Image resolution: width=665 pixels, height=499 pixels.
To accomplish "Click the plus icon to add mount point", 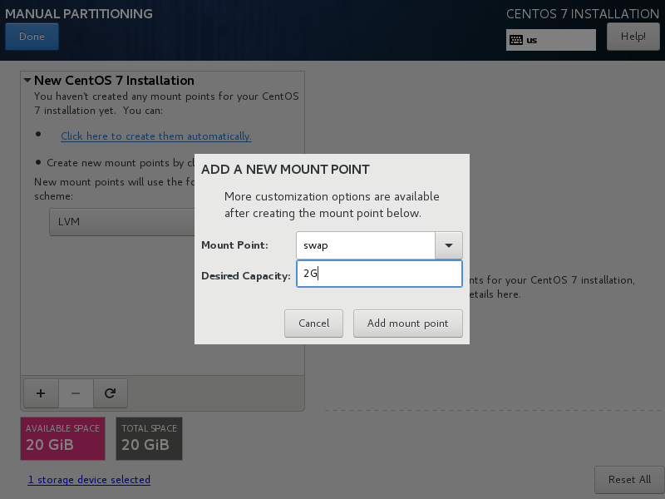I will 41,393.
